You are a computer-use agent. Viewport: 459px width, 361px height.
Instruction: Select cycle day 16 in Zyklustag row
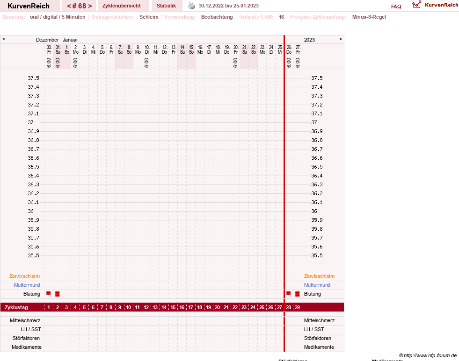182,307
